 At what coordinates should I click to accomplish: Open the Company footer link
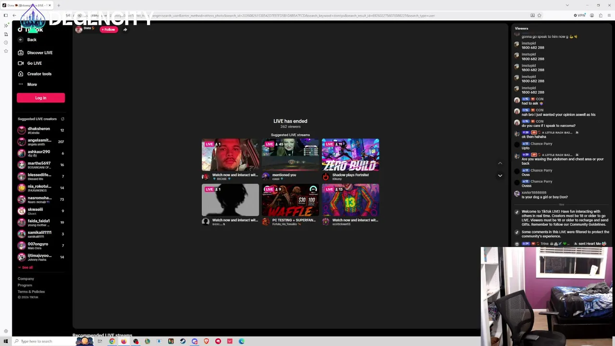pos(26,279)
